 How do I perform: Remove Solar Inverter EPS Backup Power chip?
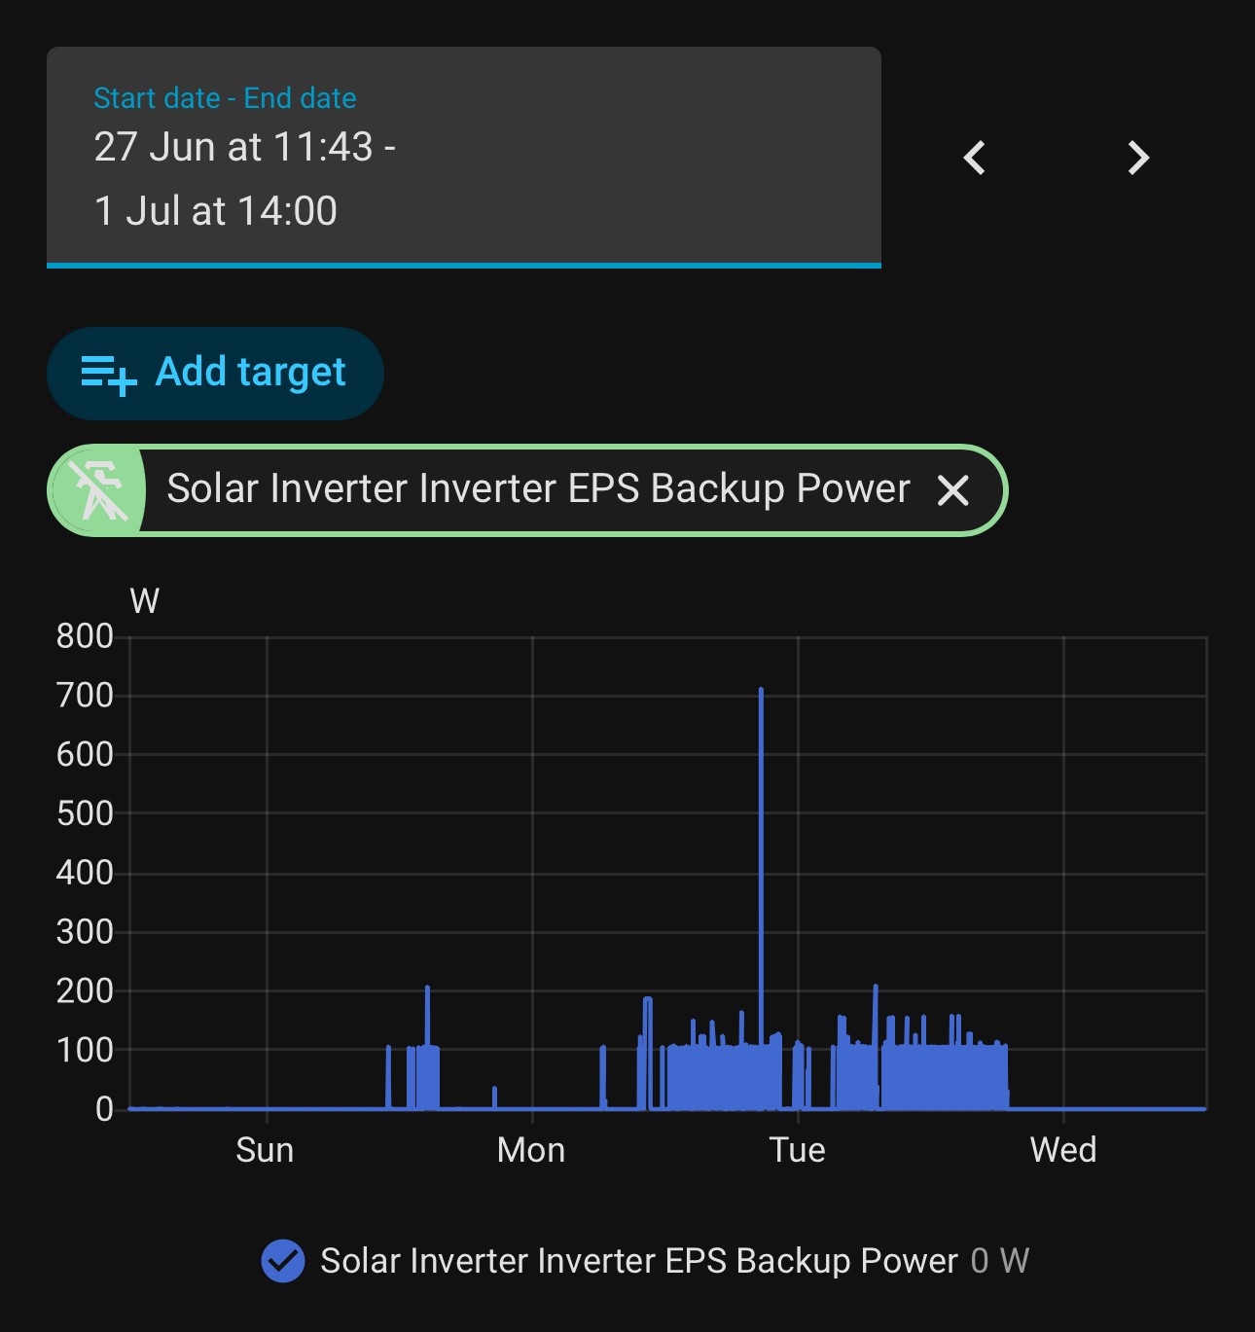(953, 490)
